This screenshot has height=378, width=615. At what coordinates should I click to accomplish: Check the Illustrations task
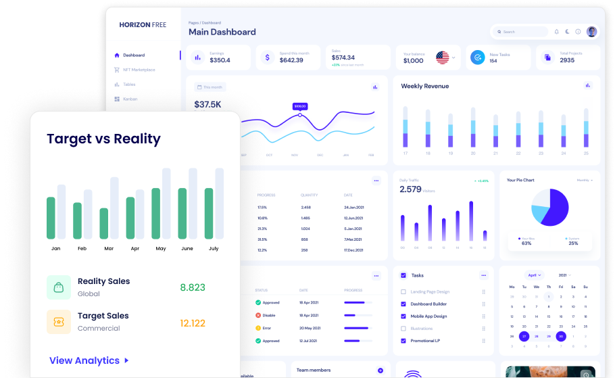coord(403,329)
